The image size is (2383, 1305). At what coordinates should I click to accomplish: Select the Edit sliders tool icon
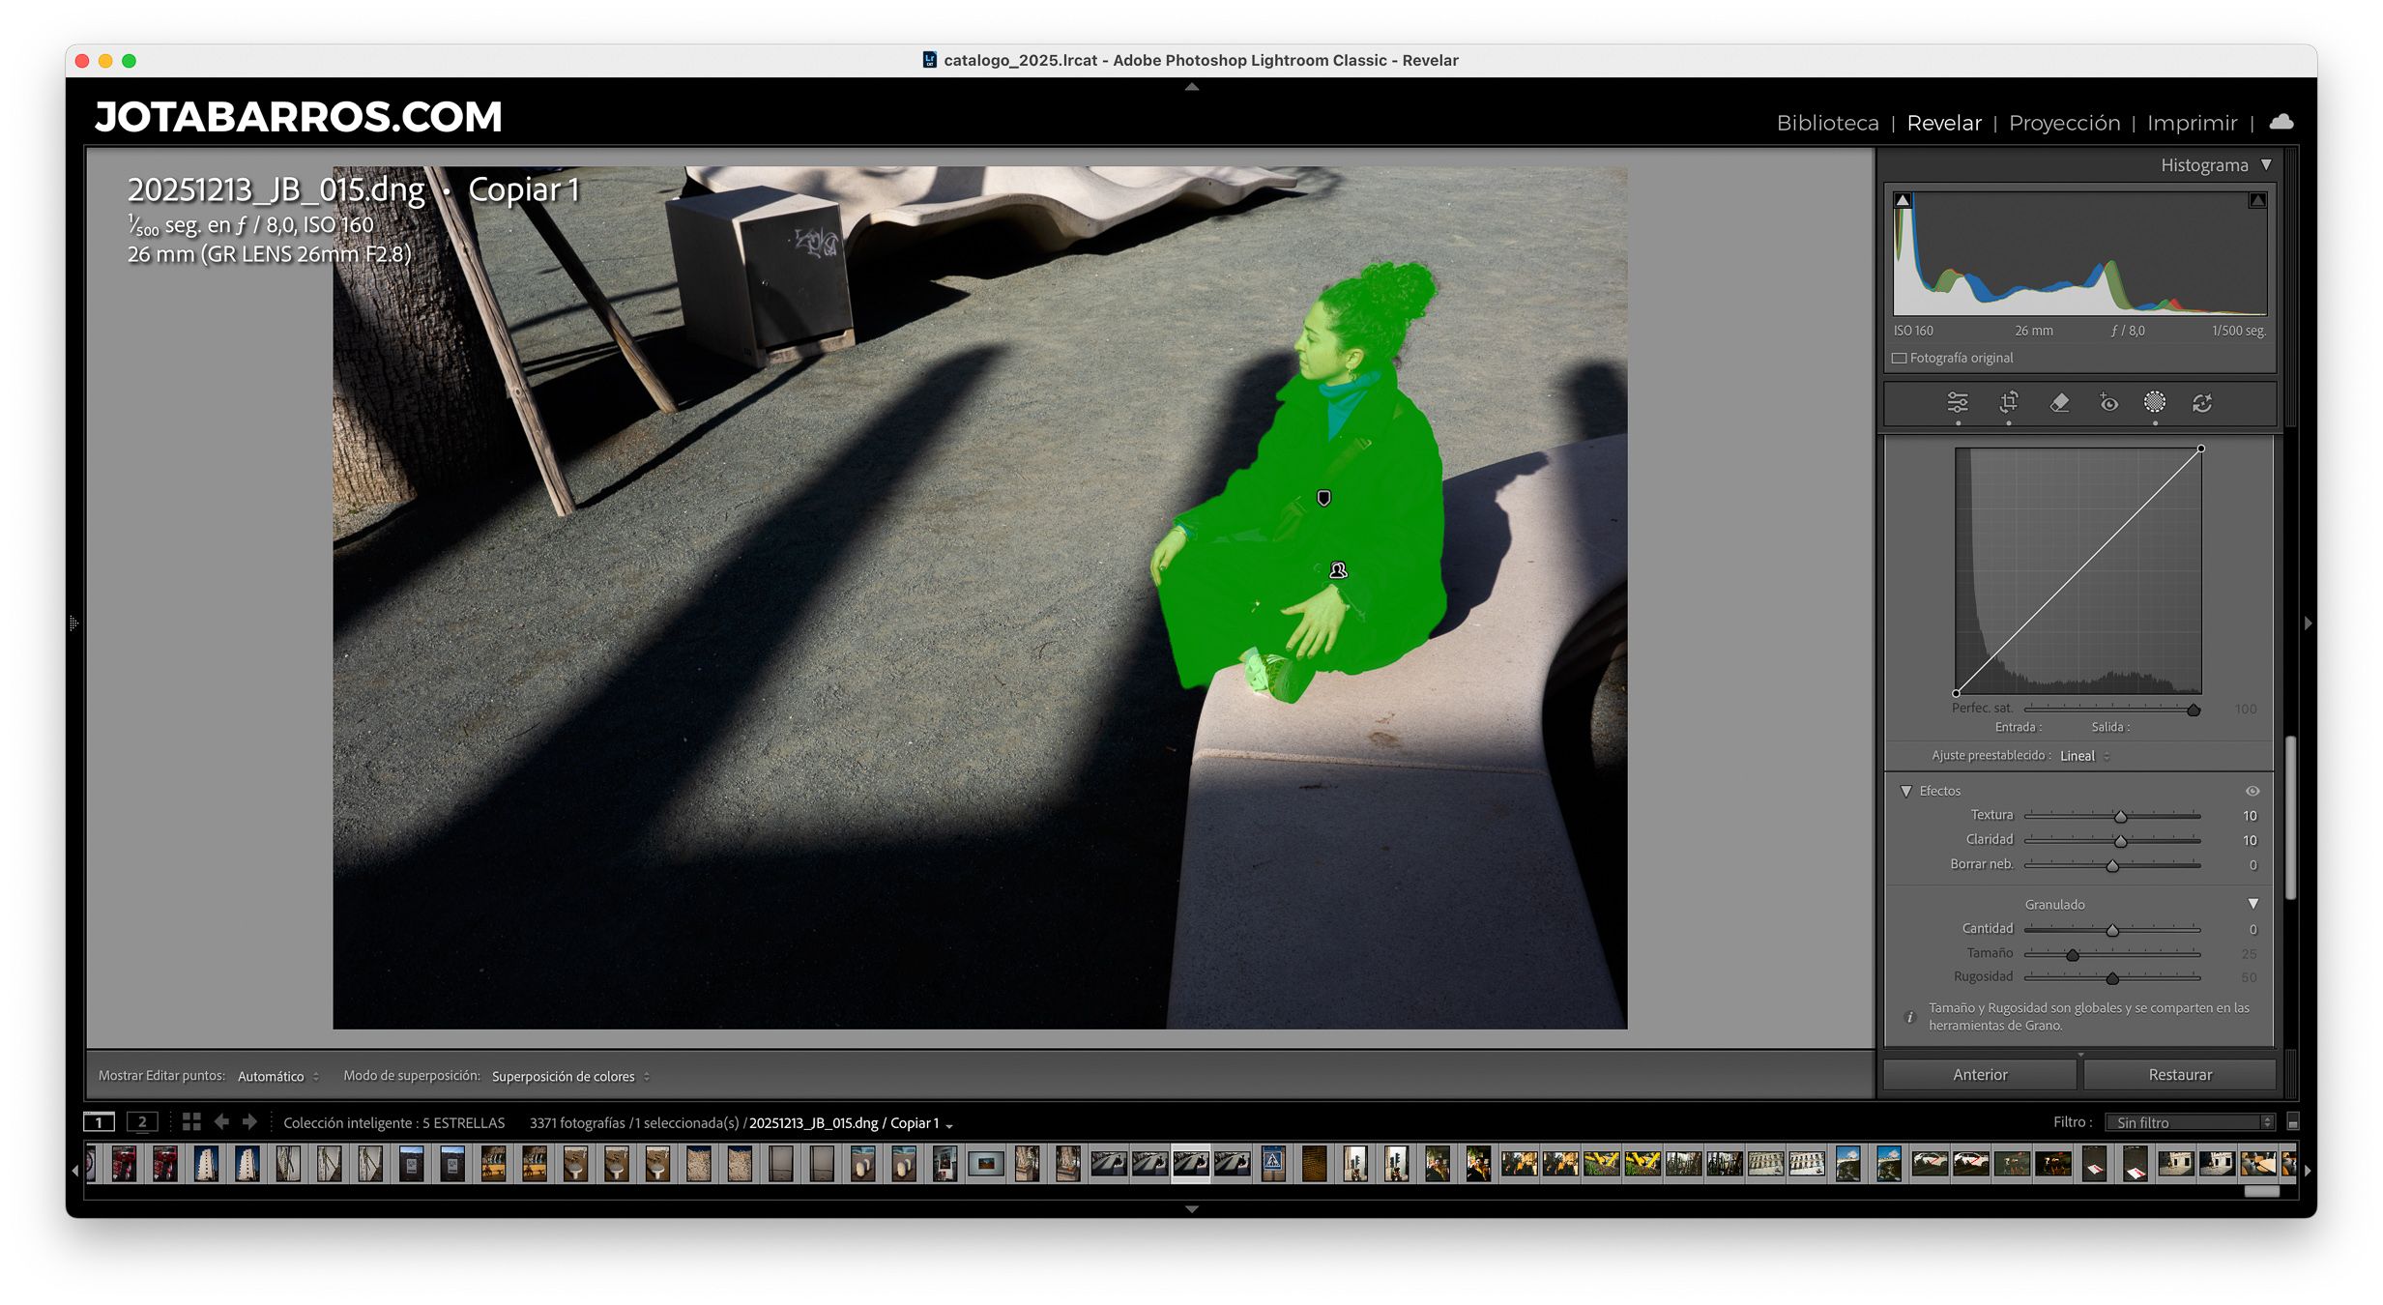click(1957, 402)
